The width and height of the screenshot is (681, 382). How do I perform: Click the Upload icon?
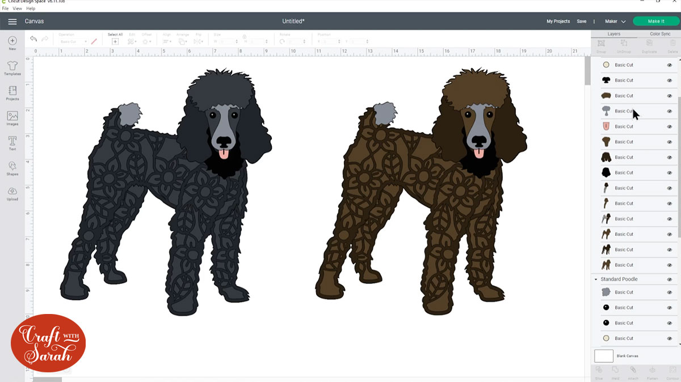(12, 193)
